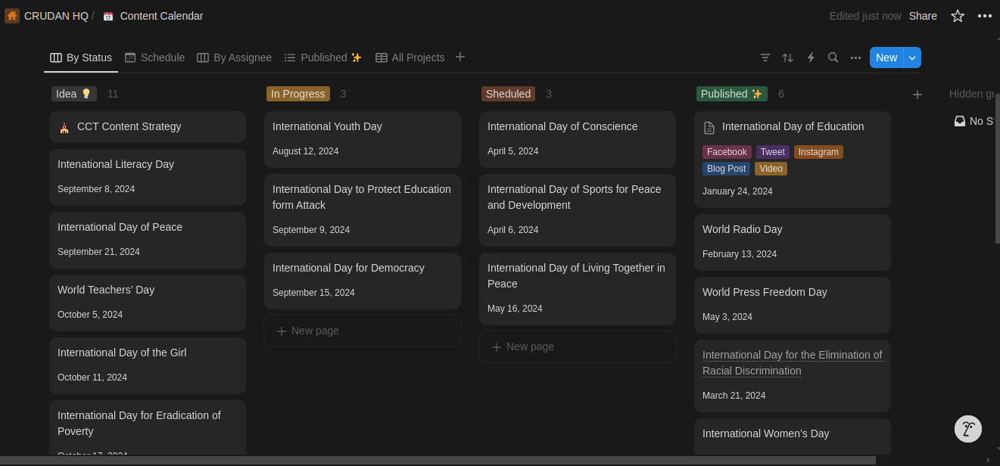Click the lightning bolt automations icon
The image size is (1000, 466).
coord(811,57)
